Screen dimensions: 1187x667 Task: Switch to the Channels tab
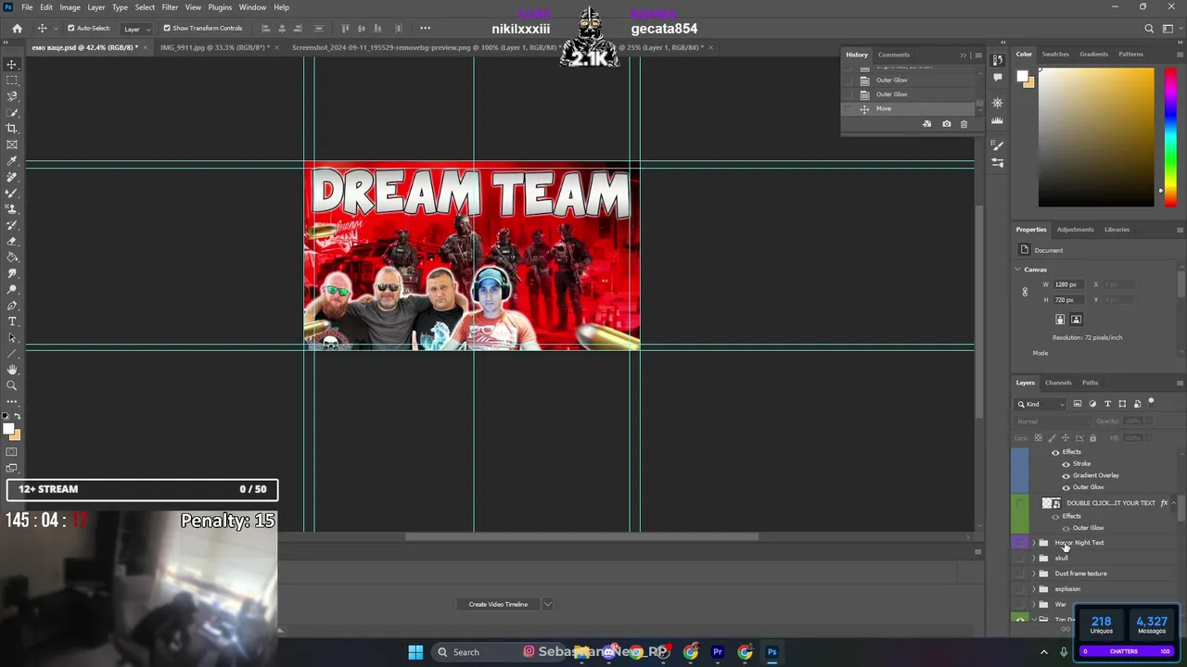tap(1058, 383)
